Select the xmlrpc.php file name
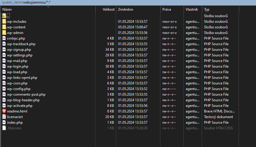Viewport: 256px width, 147px height. tap(16, 38)
